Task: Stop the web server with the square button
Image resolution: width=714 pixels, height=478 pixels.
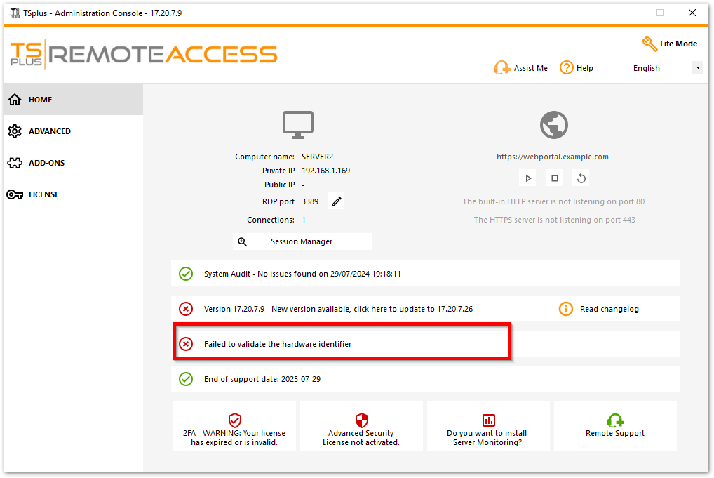Action: click(x=554, y=178)
